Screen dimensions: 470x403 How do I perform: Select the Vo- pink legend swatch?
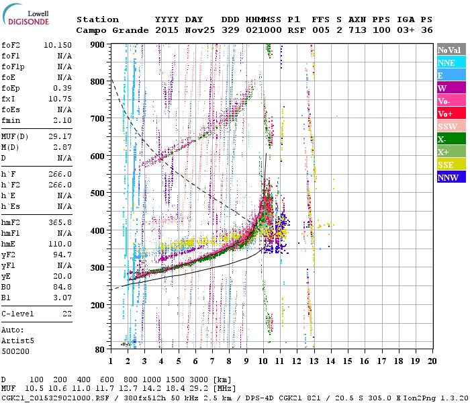coord(451,101)
